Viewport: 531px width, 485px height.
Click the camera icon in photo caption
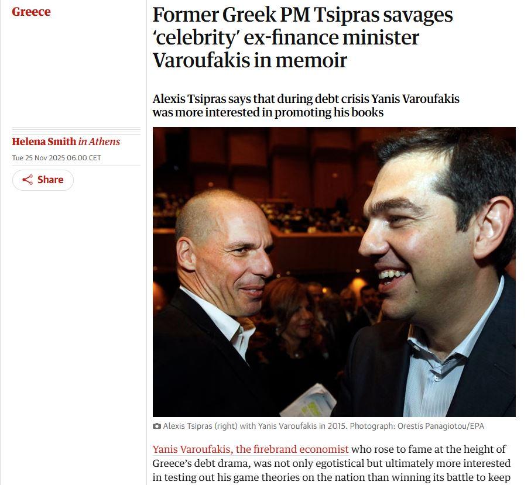[157, 426]
